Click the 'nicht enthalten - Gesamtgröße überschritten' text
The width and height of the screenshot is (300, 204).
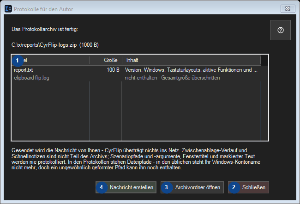pyautogui.click(x=172, y=78)
